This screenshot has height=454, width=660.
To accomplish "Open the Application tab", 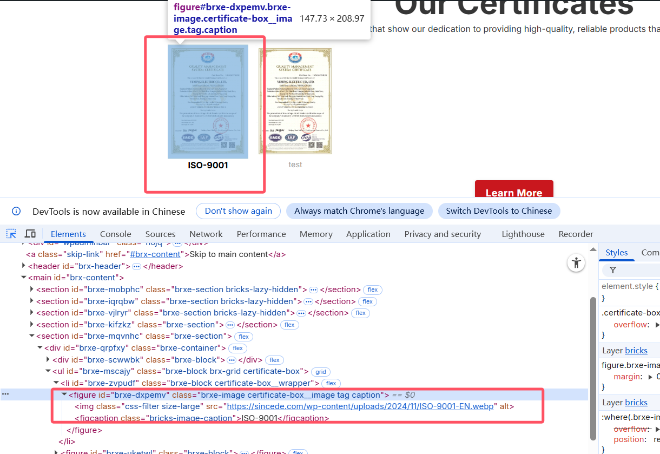I will 368,234.
